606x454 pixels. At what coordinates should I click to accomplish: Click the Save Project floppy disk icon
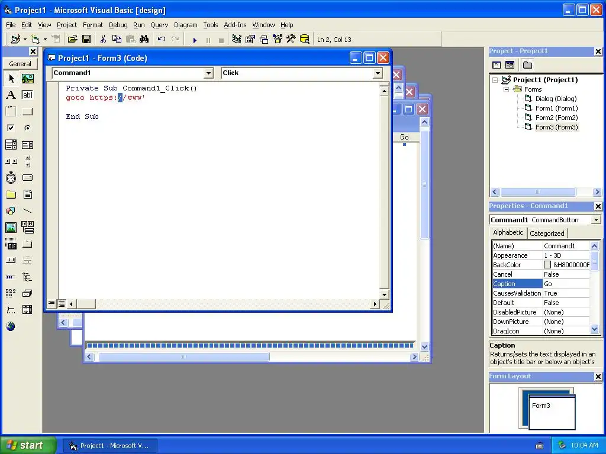[86, 40]
